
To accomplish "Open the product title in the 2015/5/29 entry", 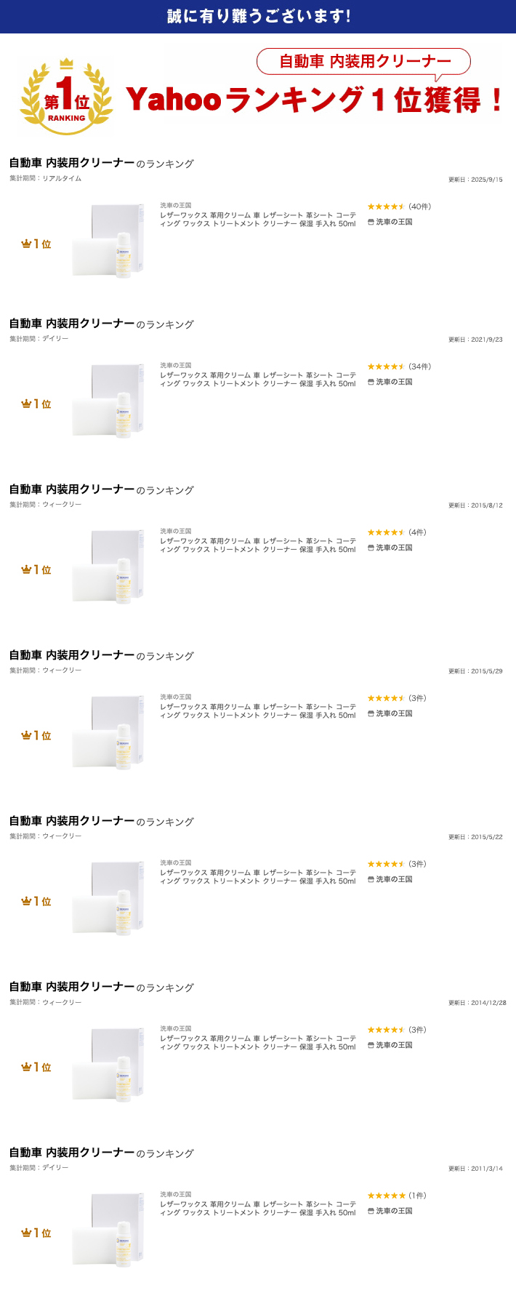I will click(x=258, y=711).
